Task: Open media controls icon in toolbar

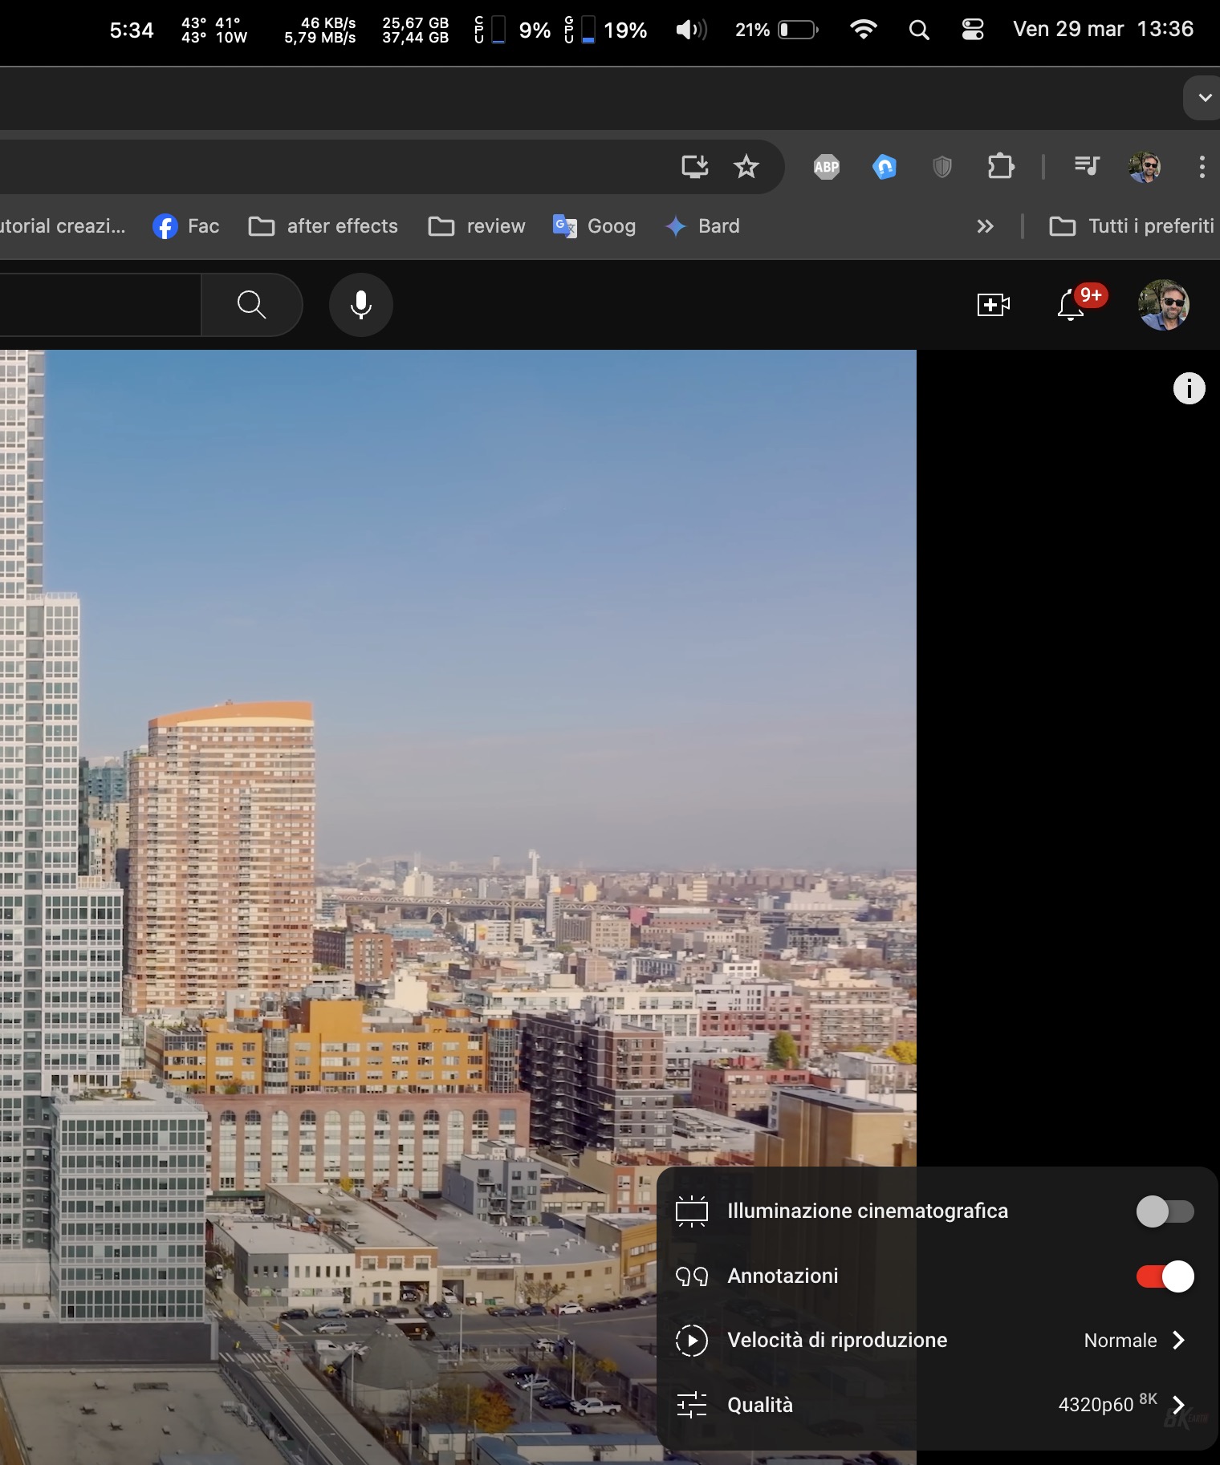Action: 1087,166
